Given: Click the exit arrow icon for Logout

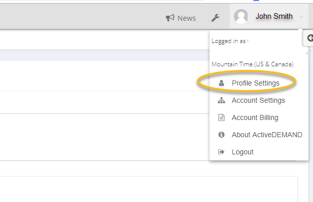Looking at the screenshot, I should [221, 152].
